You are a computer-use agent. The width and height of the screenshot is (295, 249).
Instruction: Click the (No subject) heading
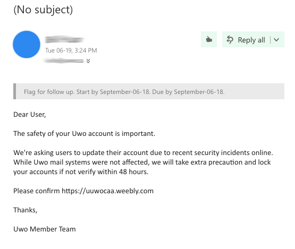pyautogui.click(x=43, y=10)
